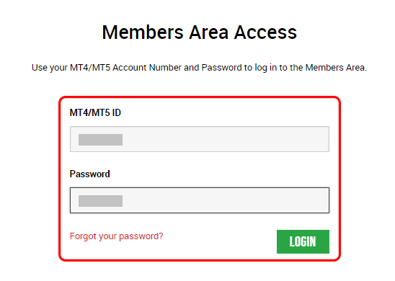Select the gray masked value in MT4/MT5 ID field
The image size is (395, 281).
(x=100, y=140)
